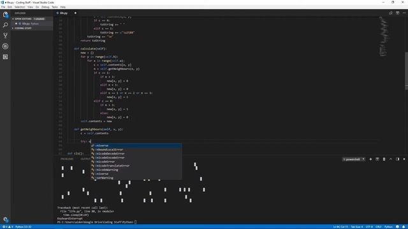Click unsaved dot on life.py tab

75,13
